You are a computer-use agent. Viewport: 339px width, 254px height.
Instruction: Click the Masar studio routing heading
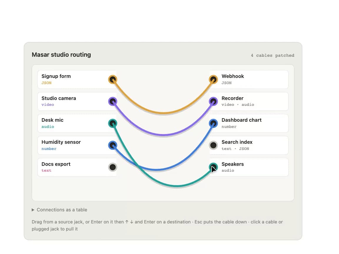click(61, 55)
